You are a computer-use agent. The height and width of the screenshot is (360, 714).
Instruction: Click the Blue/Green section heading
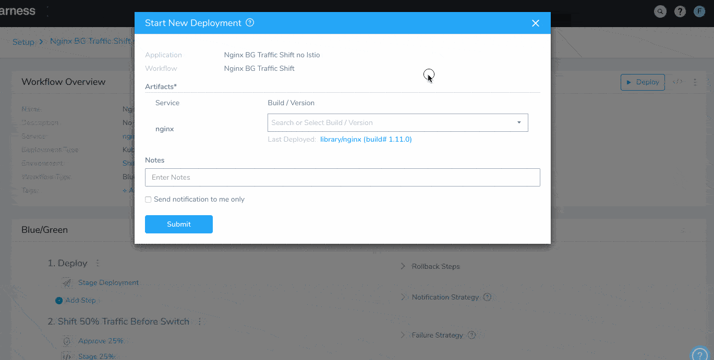click(45, 230)
